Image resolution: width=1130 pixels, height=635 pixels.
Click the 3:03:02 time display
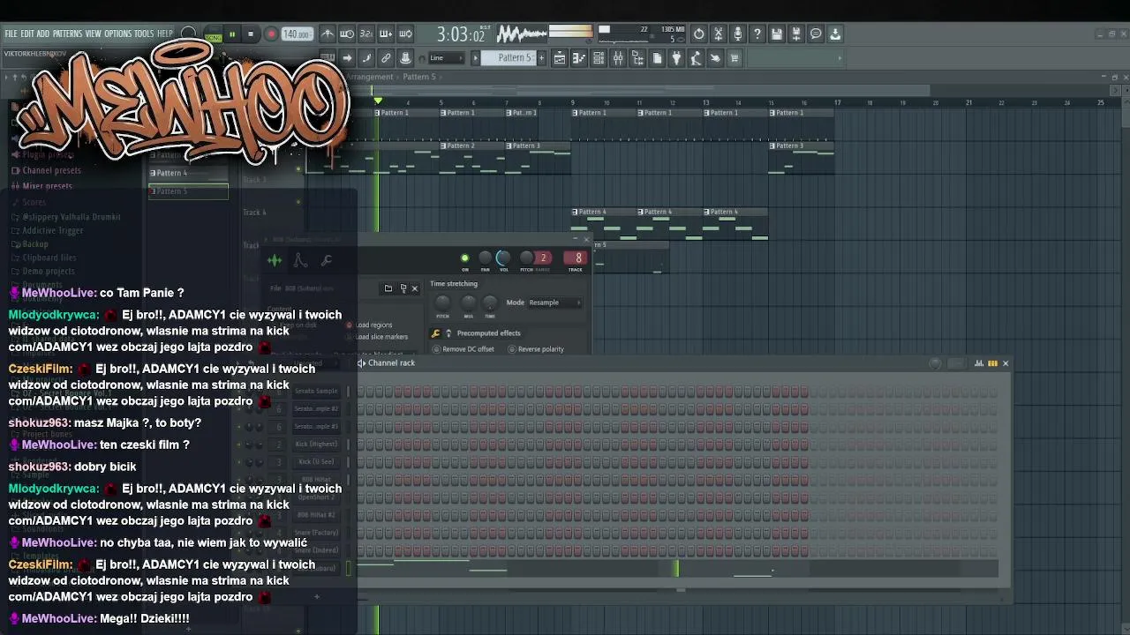pos(461,34)
